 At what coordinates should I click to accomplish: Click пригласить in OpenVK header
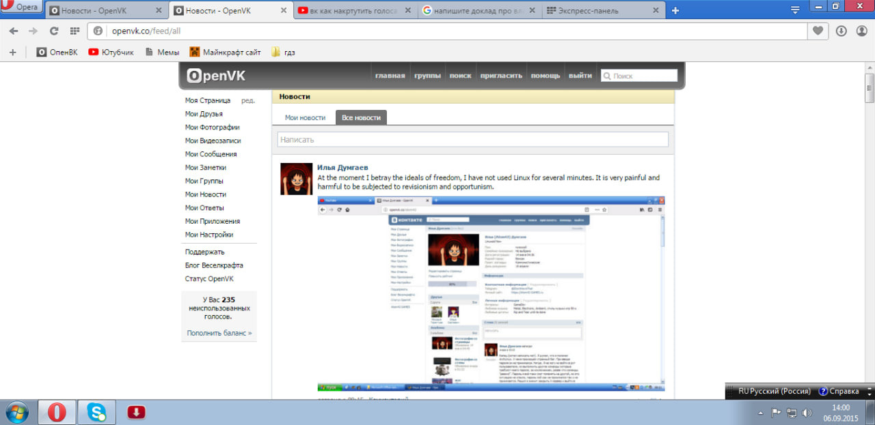click(x=502, y=76)
